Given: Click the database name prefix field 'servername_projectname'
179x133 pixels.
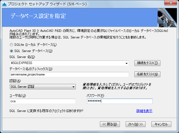Looking at the screenshot, I should click(69, 74).
